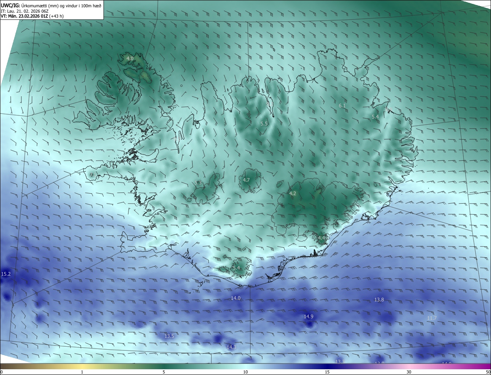Click the 4.2 value on Vatnajökull
Viewport: 491px width, 375px height.
pos(292,194)
